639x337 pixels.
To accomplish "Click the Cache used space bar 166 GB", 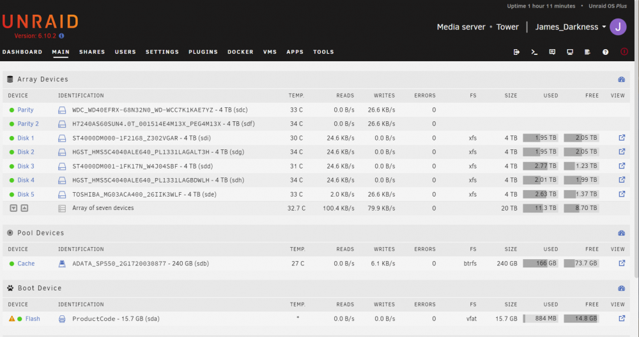I will point(541,264).
